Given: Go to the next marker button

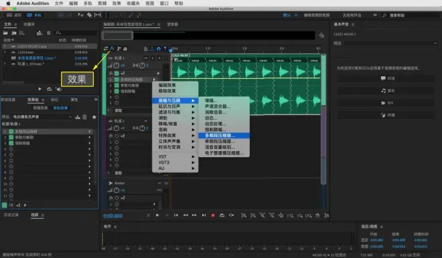Looking at the screenshot, I should click(204, 215).
